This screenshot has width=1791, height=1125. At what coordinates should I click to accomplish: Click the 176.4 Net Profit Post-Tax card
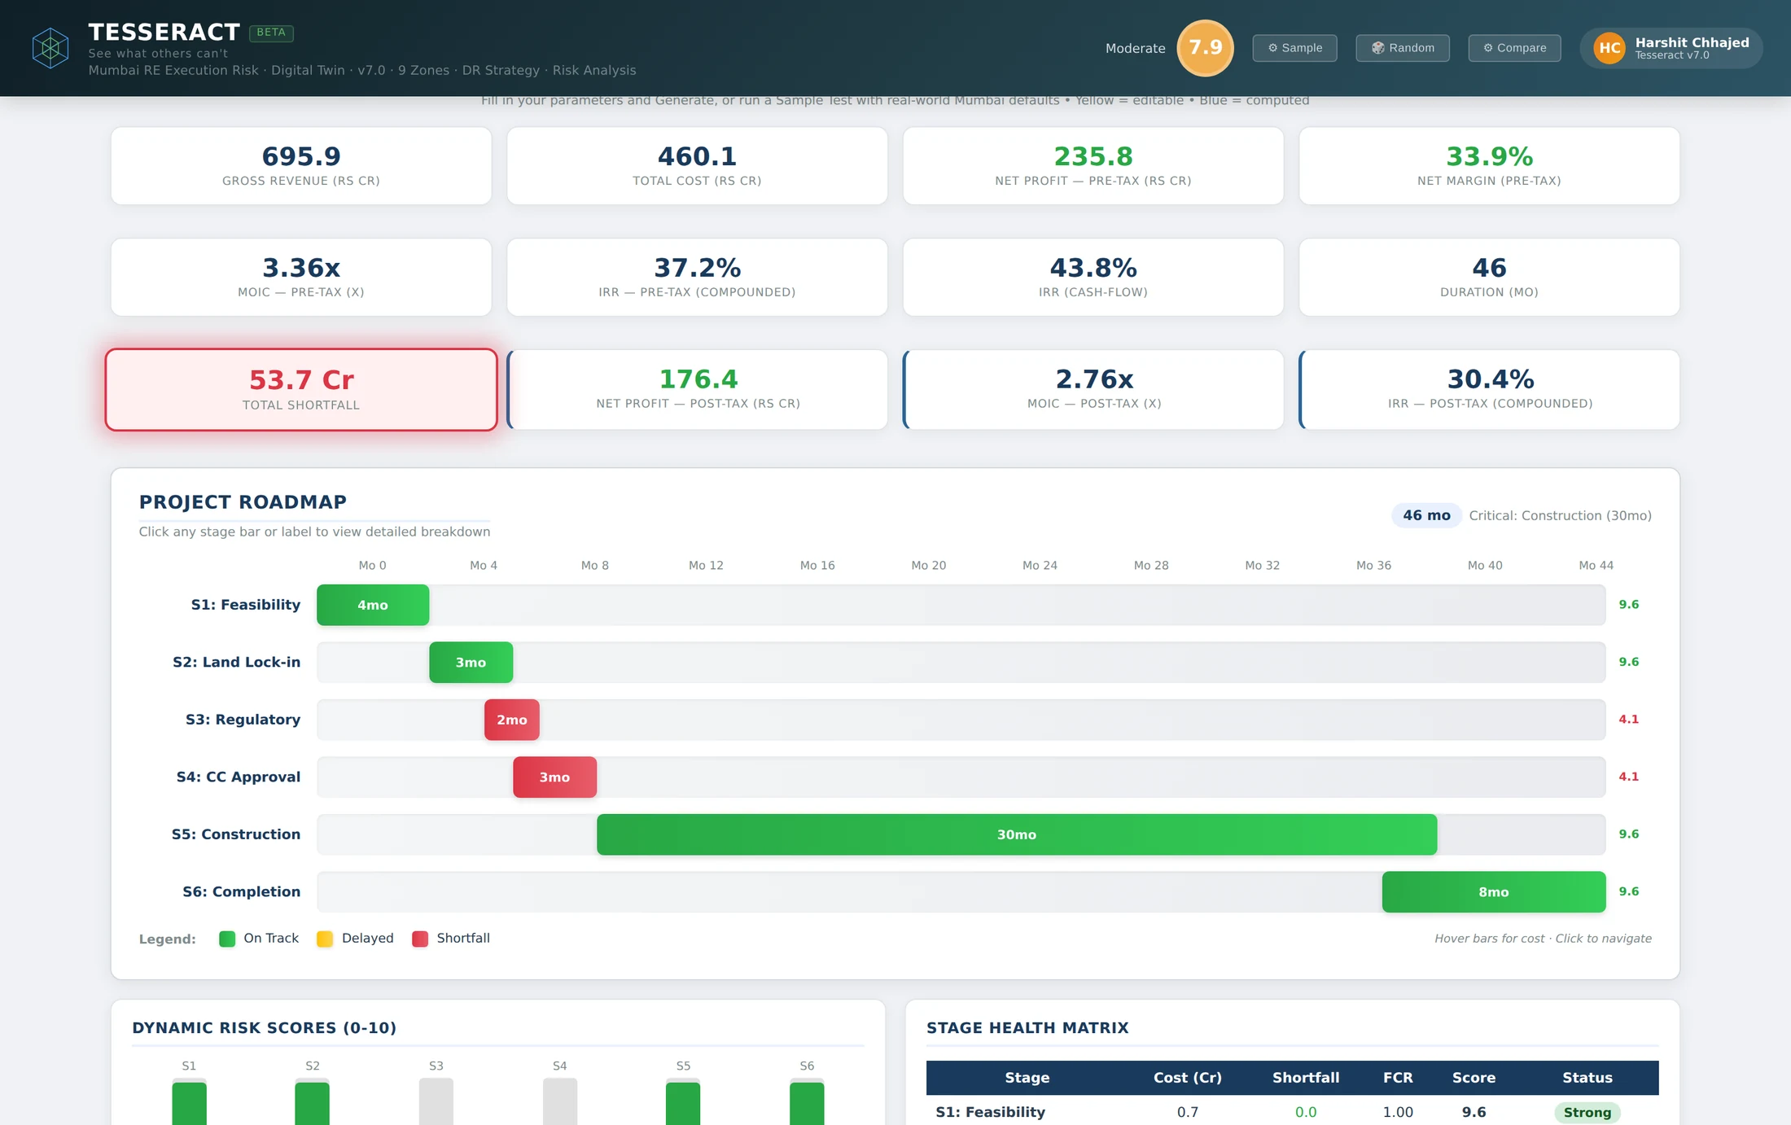[x=697, y=390]
